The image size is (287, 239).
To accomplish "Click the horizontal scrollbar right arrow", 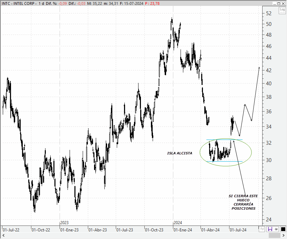I will click(283, 235).
